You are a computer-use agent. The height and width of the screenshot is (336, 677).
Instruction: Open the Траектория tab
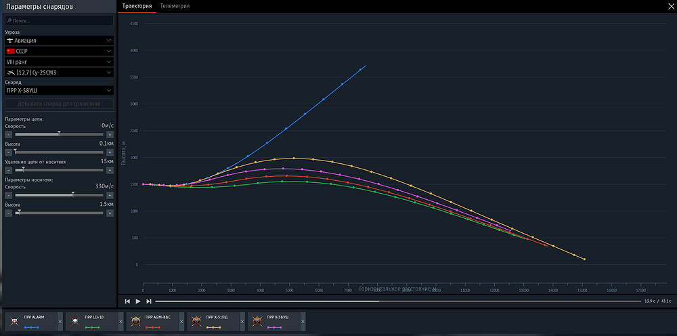click(137, 6)
